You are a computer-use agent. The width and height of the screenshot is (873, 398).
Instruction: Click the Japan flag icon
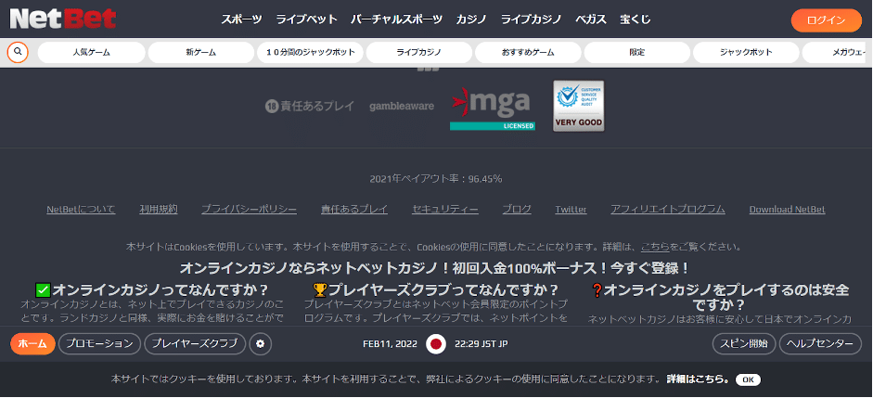coord(435,344)
